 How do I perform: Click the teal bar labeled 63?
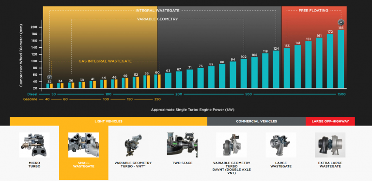click(x=168, y=81)
